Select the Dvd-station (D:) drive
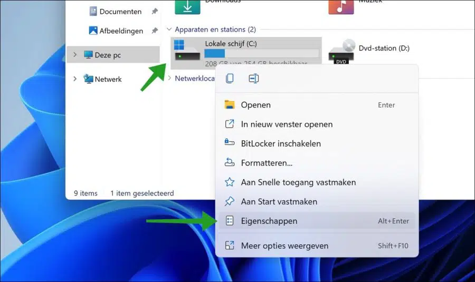 coord(384,48)
